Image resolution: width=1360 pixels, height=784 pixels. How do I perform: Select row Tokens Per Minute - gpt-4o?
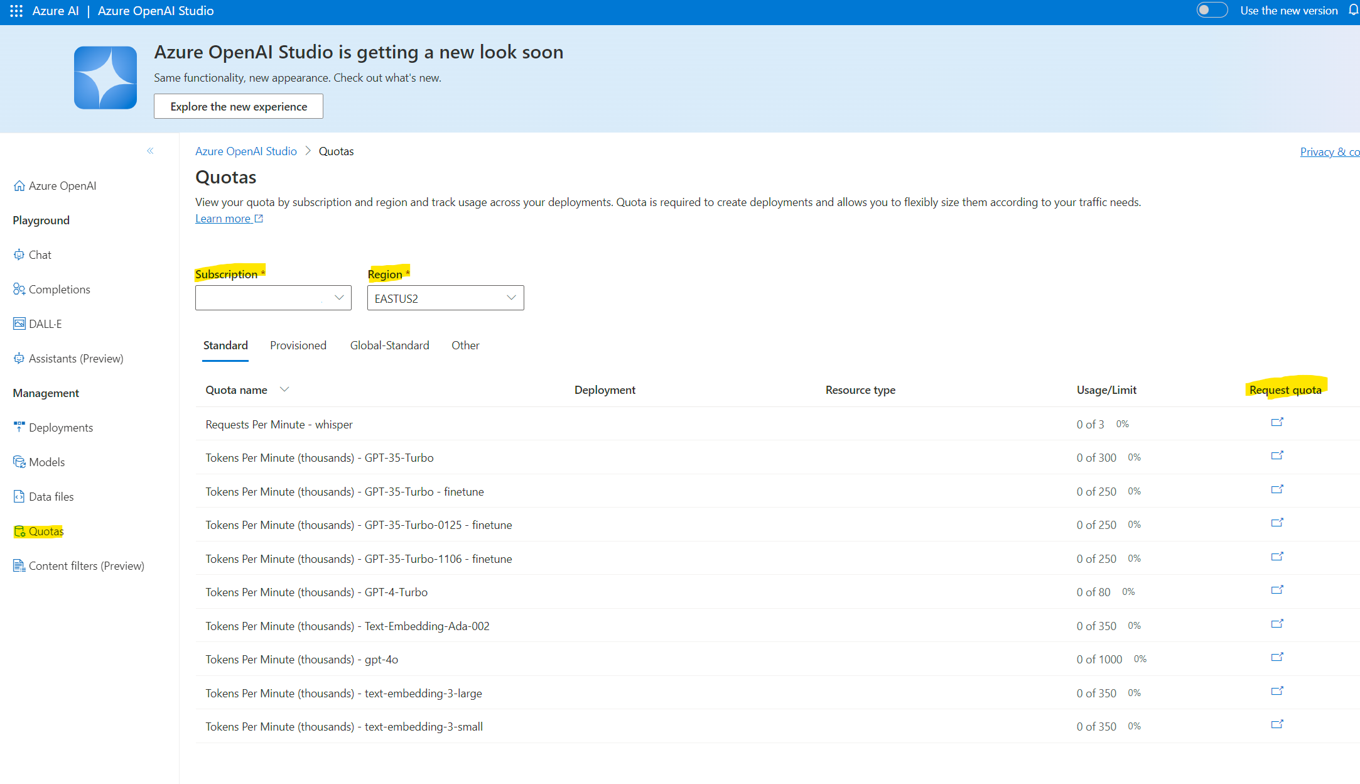(777, 659)
